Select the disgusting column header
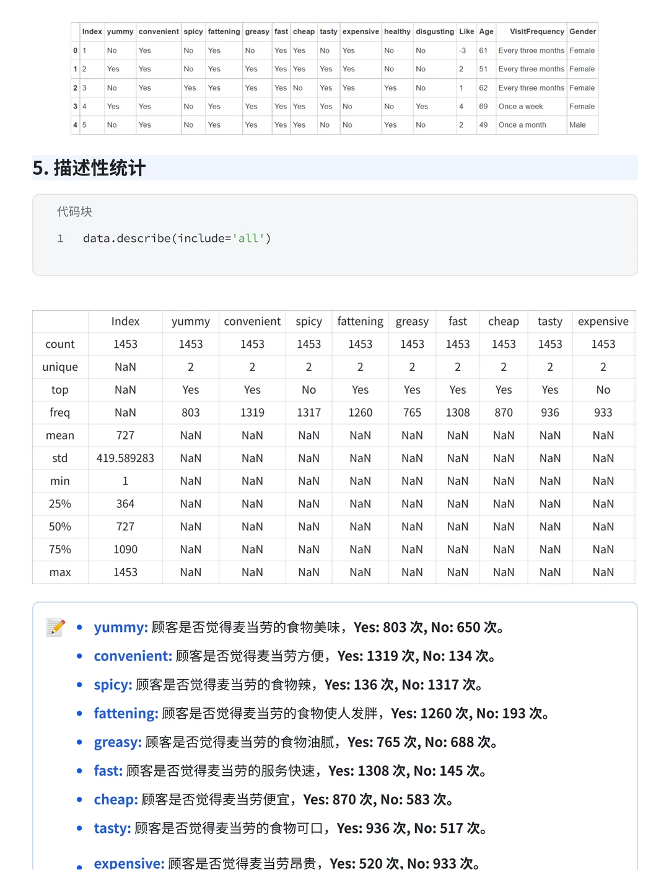The image size is (669, 893). (434, 32)
